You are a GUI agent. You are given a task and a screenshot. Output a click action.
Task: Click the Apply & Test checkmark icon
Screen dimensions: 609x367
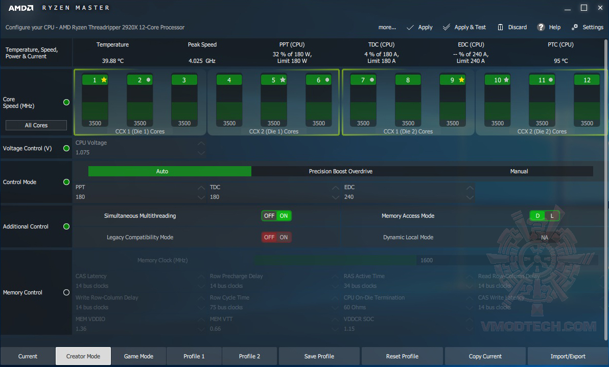447,27
